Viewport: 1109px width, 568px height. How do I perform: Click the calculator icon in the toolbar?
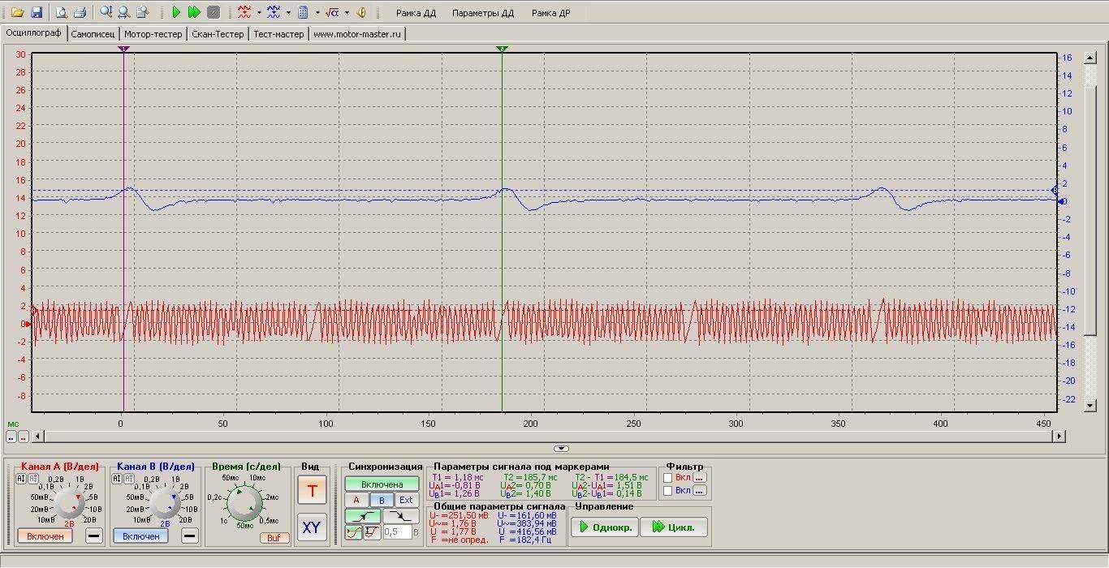coord(303,12)
